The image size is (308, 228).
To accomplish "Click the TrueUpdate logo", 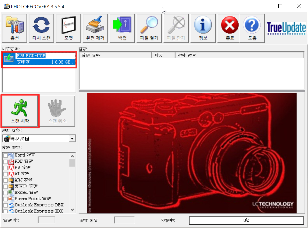I will (286, 28).
